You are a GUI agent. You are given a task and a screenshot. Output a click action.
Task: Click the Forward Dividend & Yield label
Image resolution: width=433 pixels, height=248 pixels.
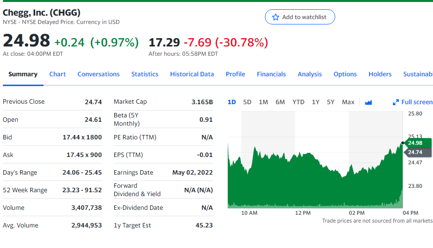tap(137, 190)
